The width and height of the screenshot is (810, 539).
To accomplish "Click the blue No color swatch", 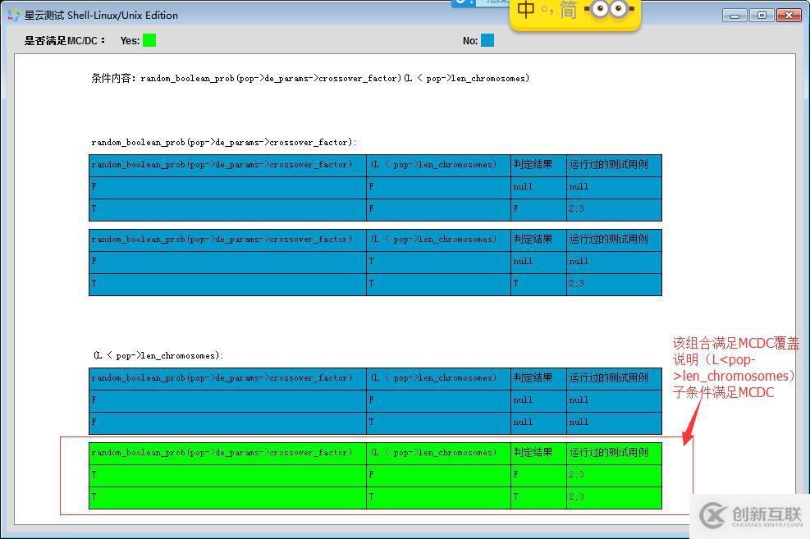I will (x=487, y=40).
